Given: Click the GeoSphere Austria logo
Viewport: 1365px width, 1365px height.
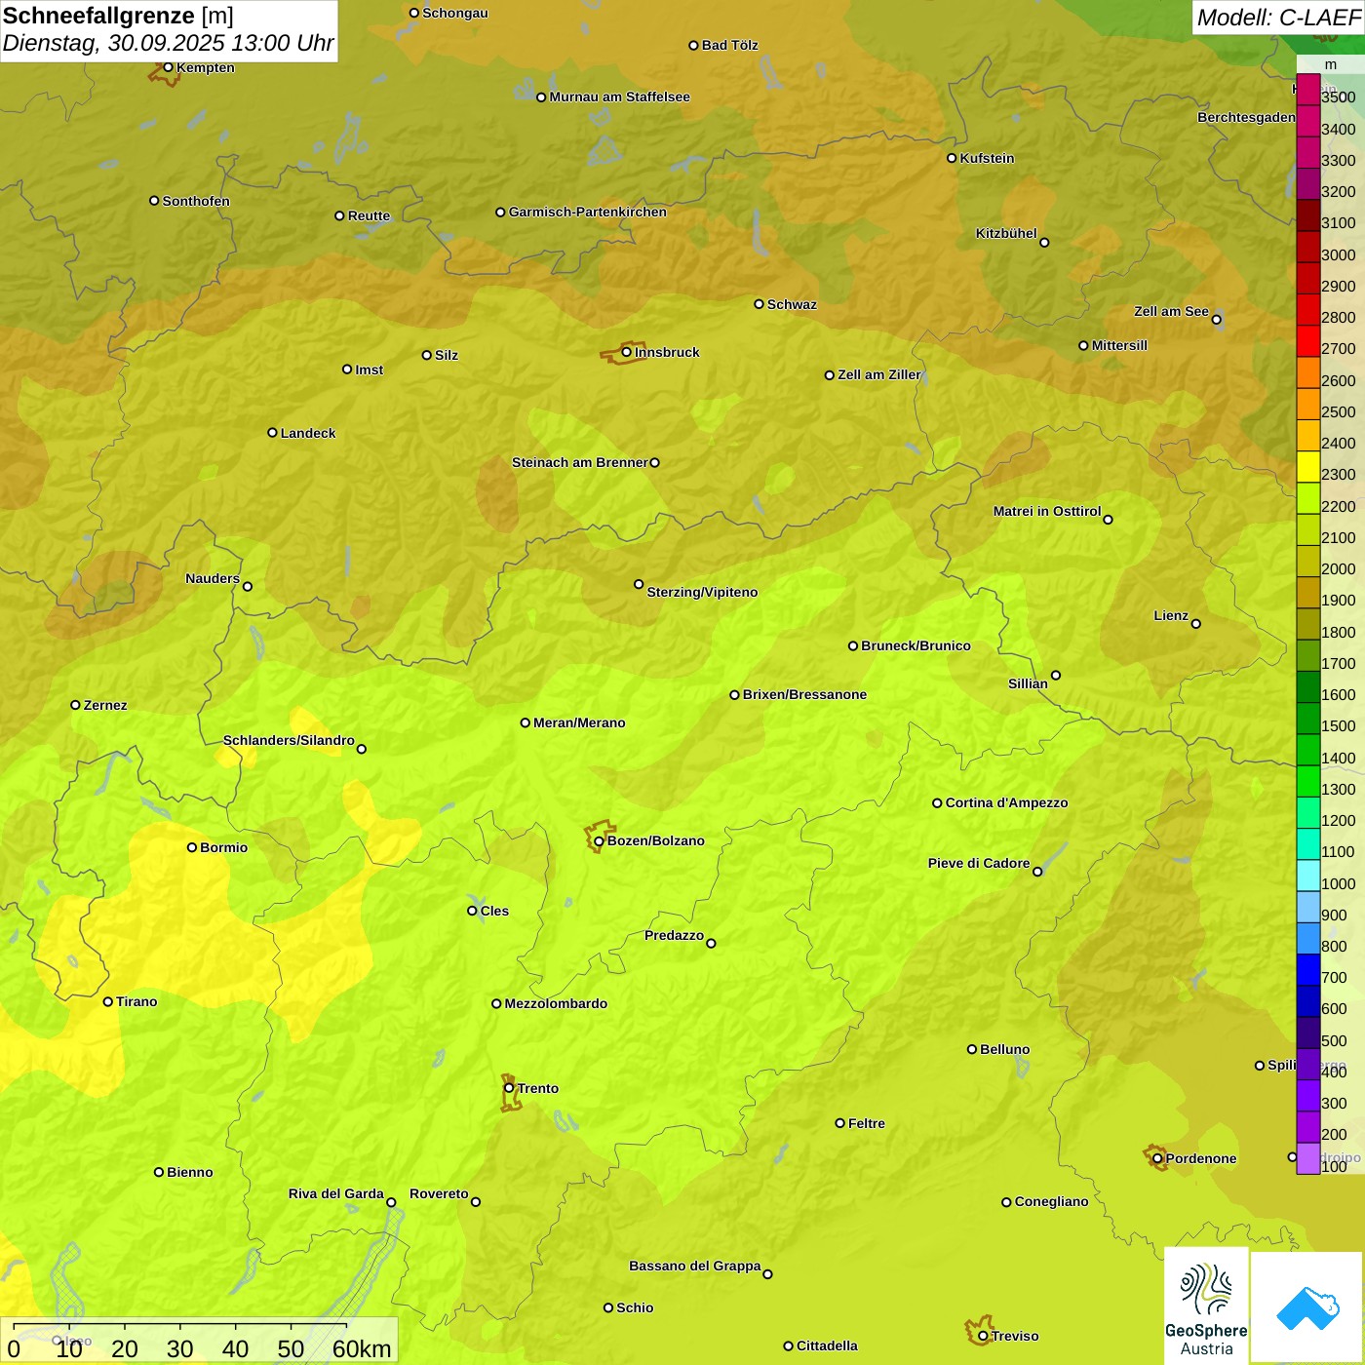Looking at the screenshot, I should (x=1206, y=1306).
